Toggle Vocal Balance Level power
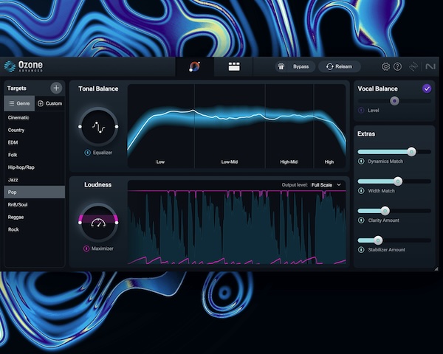 coord(361,111)
